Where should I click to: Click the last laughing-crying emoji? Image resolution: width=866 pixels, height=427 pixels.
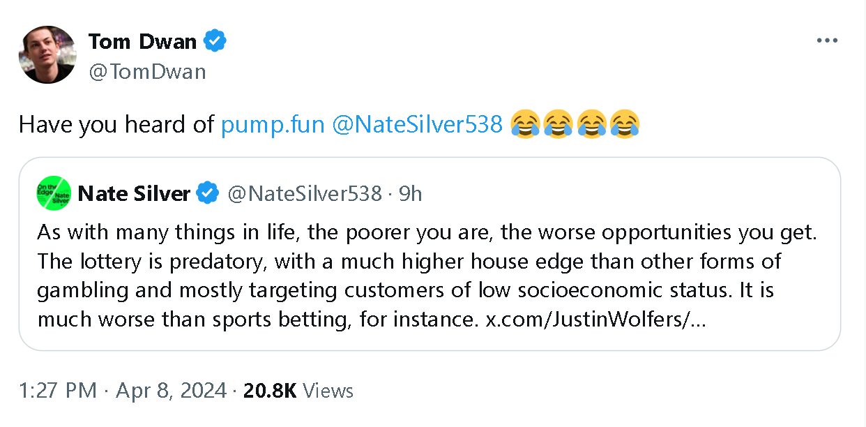(624, 125)
